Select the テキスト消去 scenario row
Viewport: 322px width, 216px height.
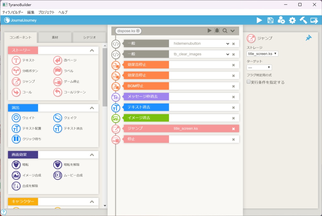tap(181, 107)
